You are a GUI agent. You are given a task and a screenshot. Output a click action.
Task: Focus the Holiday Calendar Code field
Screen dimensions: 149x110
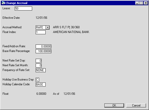pyautogui.click(x=41, y=84)
